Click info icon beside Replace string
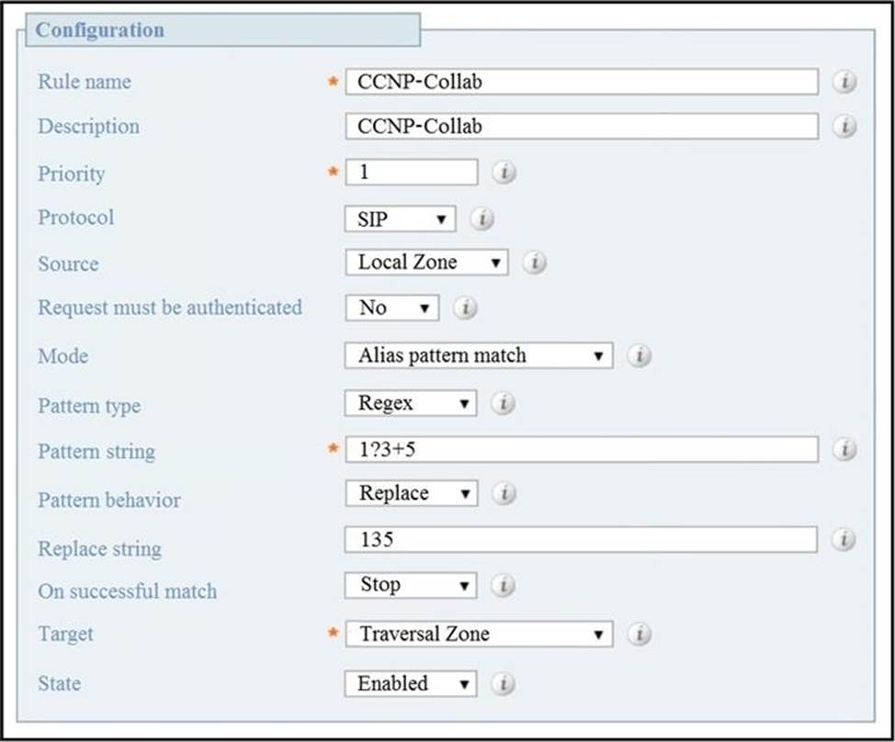This screenshot has height=742, width=895. 843,539
